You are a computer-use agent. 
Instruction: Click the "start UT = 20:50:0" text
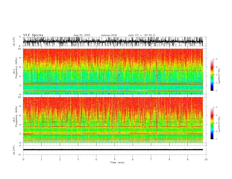tap(141, 35)
